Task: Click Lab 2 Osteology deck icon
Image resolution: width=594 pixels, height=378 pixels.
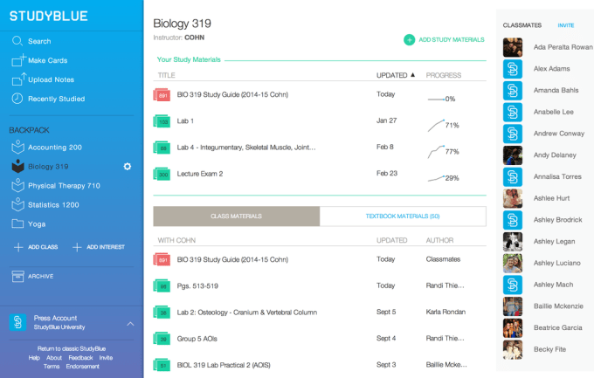Action: [x=162, y=313]
